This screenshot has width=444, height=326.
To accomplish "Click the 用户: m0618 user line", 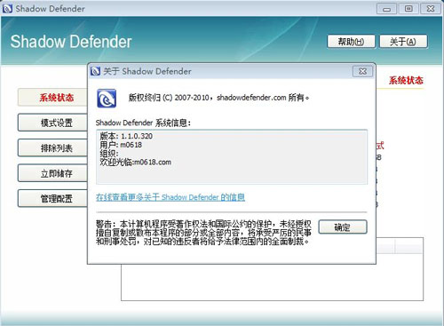I will click(121, 145).
